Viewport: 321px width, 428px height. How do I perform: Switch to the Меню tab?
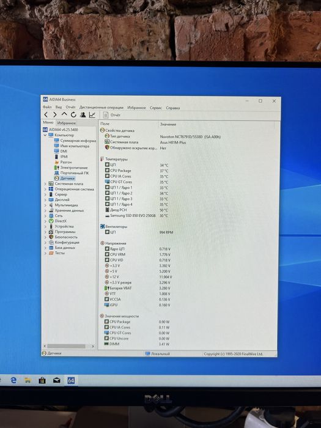(48, 122)
